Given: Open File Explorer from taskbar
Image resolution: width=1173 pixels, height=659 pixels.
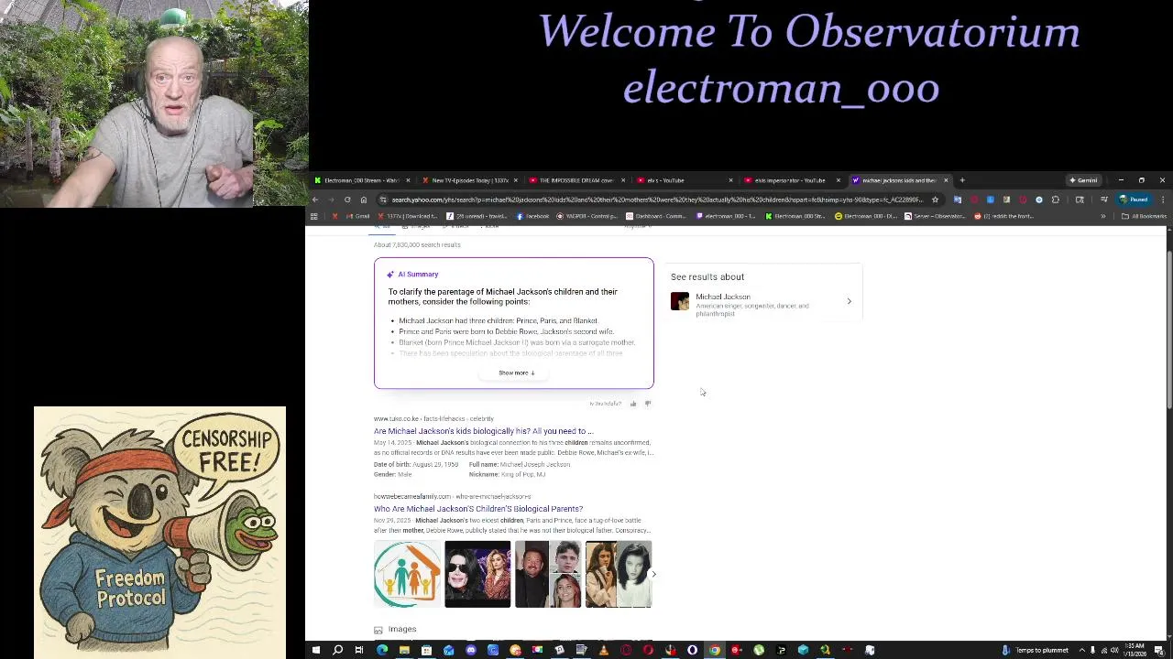Looking at the screenshot, I should (404, 651).
